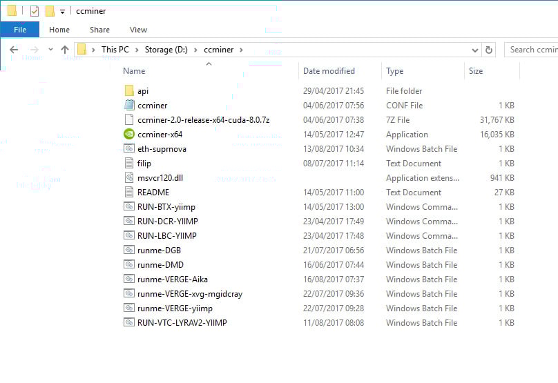The height and width of the screenshot is (383, 558).
Task: Click the address bar folder icon
Action: (82, 50)
